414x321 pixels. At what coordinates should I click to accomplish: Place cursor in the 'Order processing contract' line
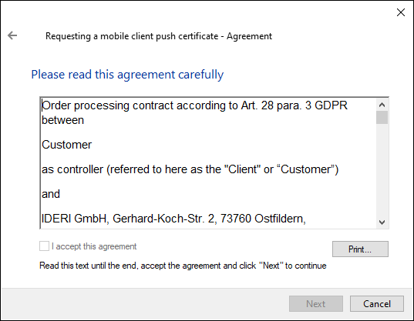coord(194,105)
